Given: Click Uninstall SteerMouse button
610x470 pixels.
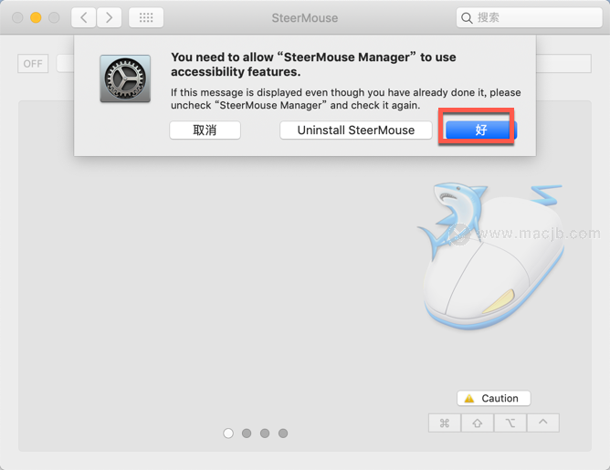Looking at the screenshot, I should pos(356,131).
